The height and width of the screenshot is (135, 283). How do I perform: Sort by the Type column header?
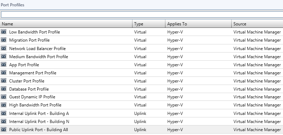click(x=149, y=24)
